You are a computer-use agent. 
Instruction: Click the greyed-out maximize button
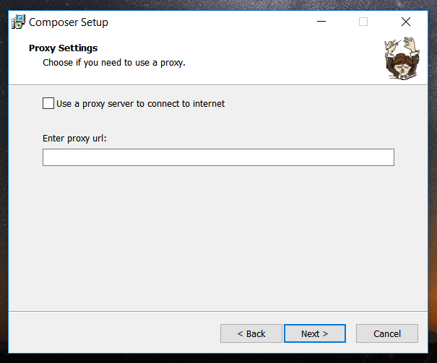point(363,22)
